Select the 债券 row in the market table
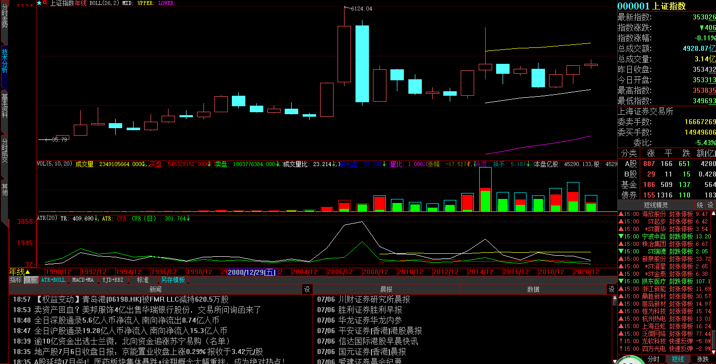 point(667,195)
